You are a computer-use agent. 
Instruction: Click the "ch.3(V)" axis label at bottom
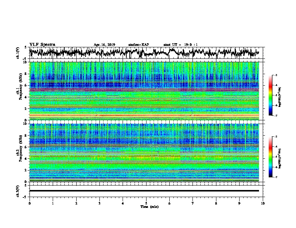tap(18, 191)
